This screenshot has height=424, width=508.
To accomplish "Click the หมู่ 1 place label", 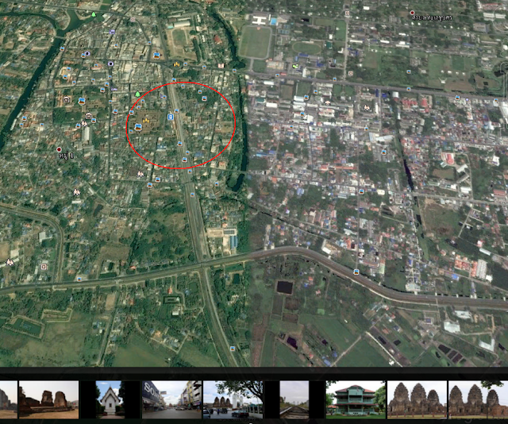I will tap(67, 156).
